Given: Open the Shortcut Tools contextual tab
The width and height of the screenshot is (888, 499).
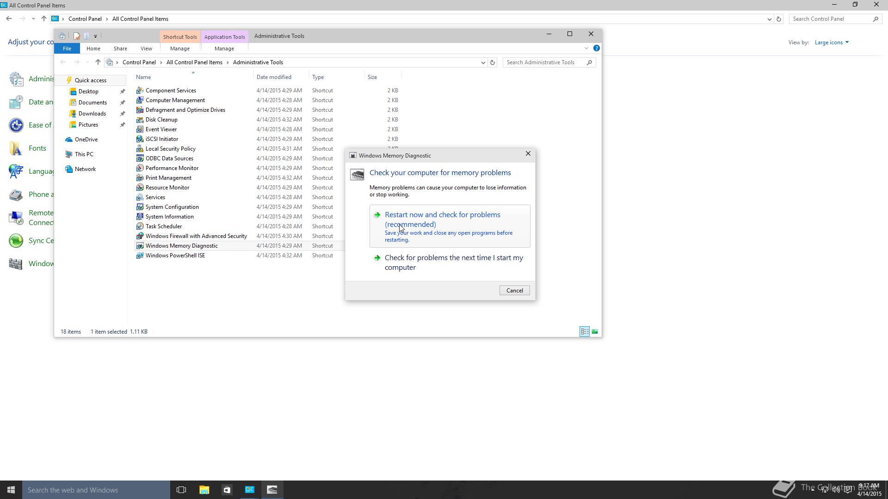Looking at the screenshot, I should tap(180, 37).
